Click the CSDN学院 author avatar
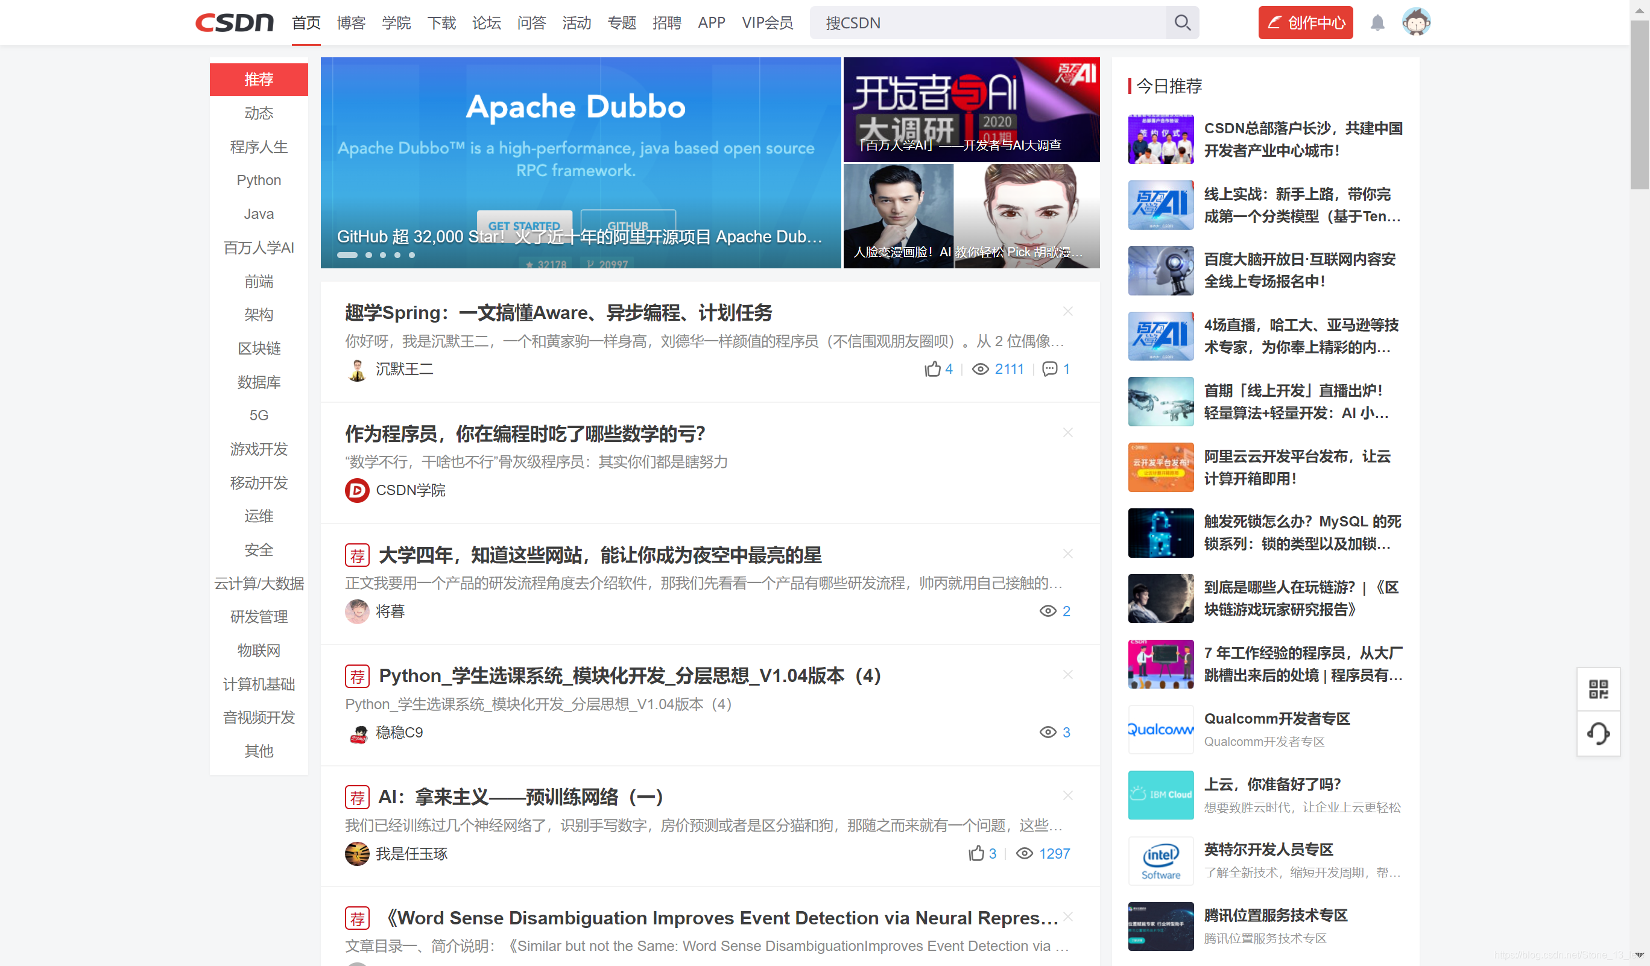1650x966 pixels. tap(357, 491)
